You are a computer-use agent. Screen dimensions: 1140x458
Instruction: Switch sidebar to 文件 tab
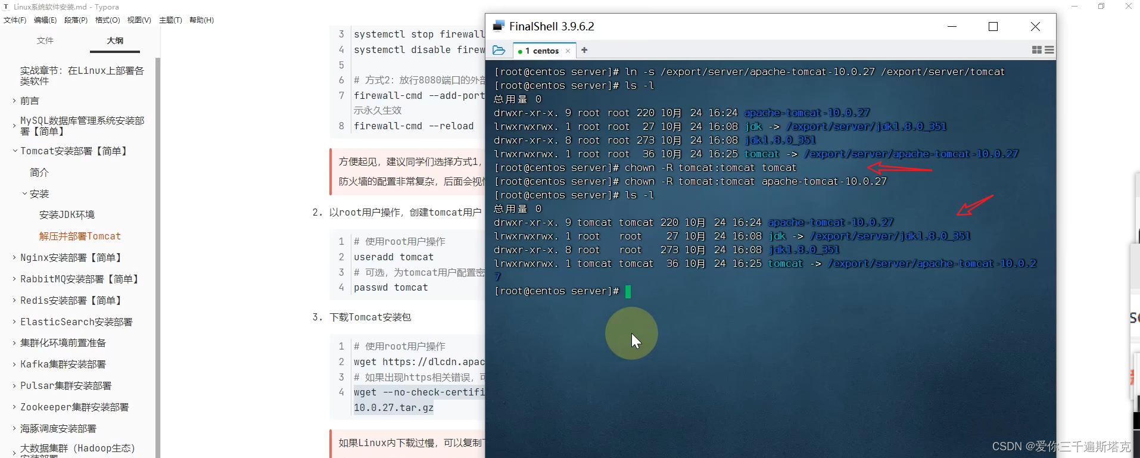point(45,40)
